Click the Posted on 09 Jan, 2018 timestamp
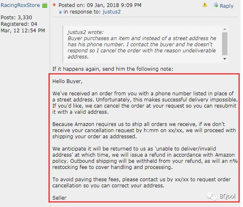Viewport: 243px width, 207px height. pos(100,5)
